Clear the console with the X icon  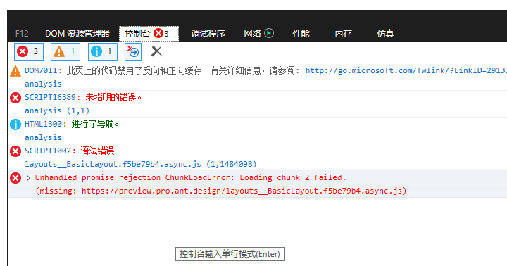(x=156, y=51)
